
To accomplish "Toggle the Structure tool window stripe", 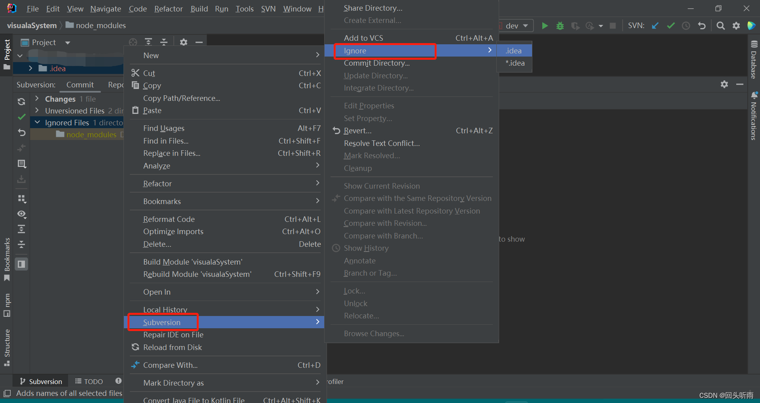I will [7, 348].
